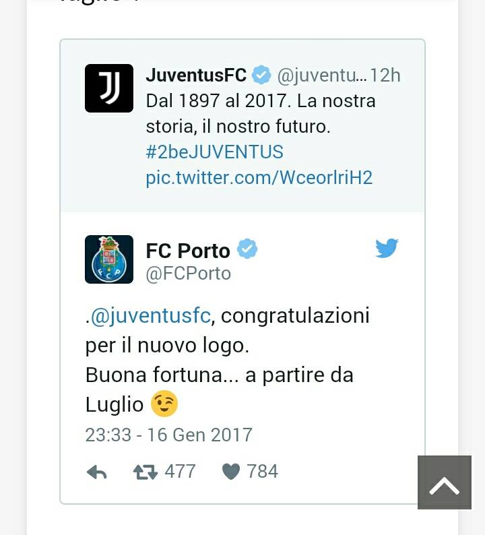
Task: Click the 12h timestamp on quoted tweet
Action: tap(385, 75)
